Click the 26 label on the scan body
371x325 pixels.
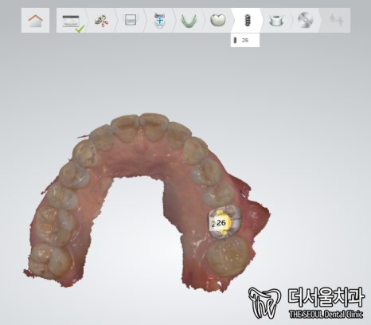pos(221,222)
